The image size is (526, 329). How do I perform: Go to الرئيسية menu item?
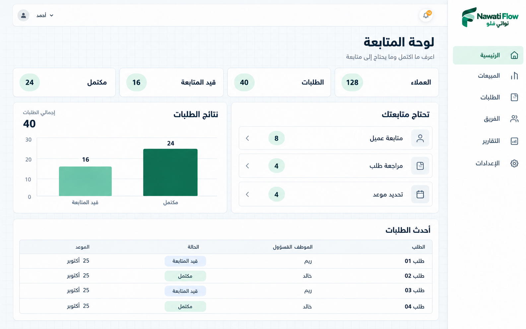[488, 55]
